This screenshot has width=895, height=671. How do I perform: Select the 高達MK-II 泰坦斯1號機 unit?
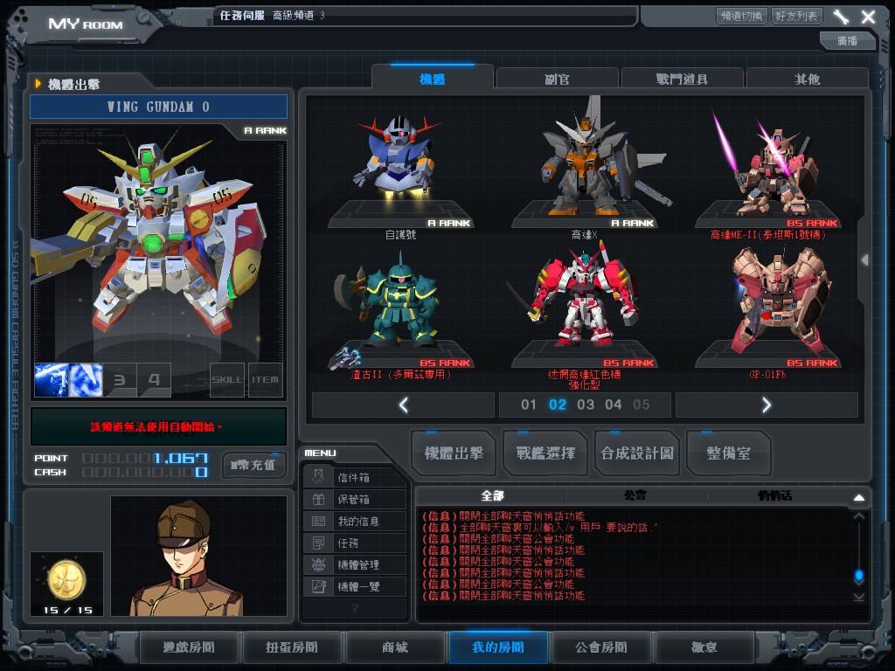click(x=767, y=171)
